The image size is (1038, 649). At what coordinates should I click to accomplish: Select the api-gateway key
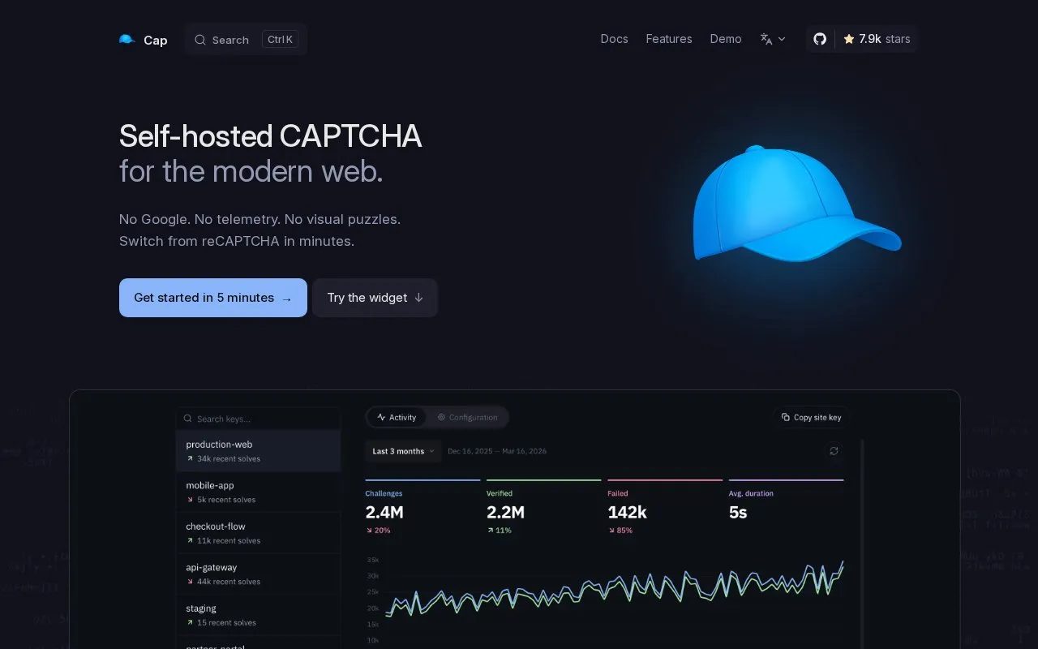[259, 574]
